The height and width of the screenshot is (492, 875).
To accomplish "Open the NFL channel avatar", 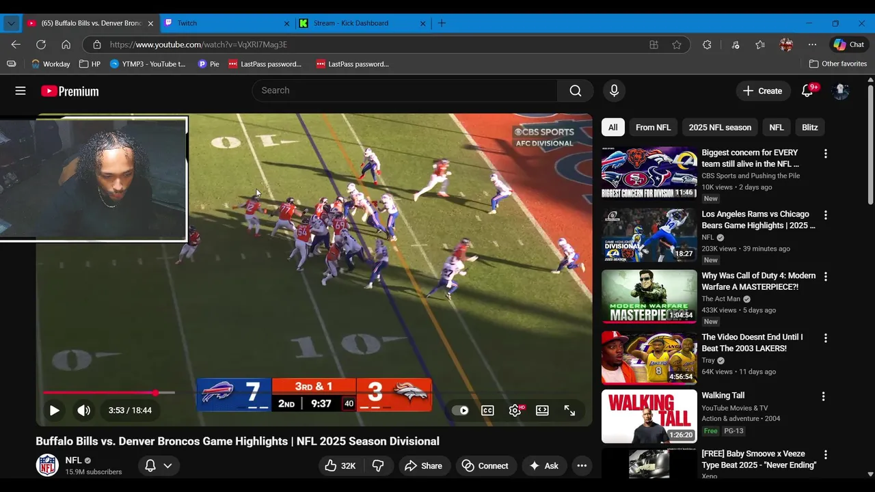I will [x=47, y=465].
